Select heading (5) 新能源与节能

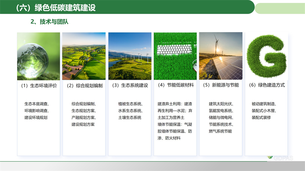pos(221,85)
